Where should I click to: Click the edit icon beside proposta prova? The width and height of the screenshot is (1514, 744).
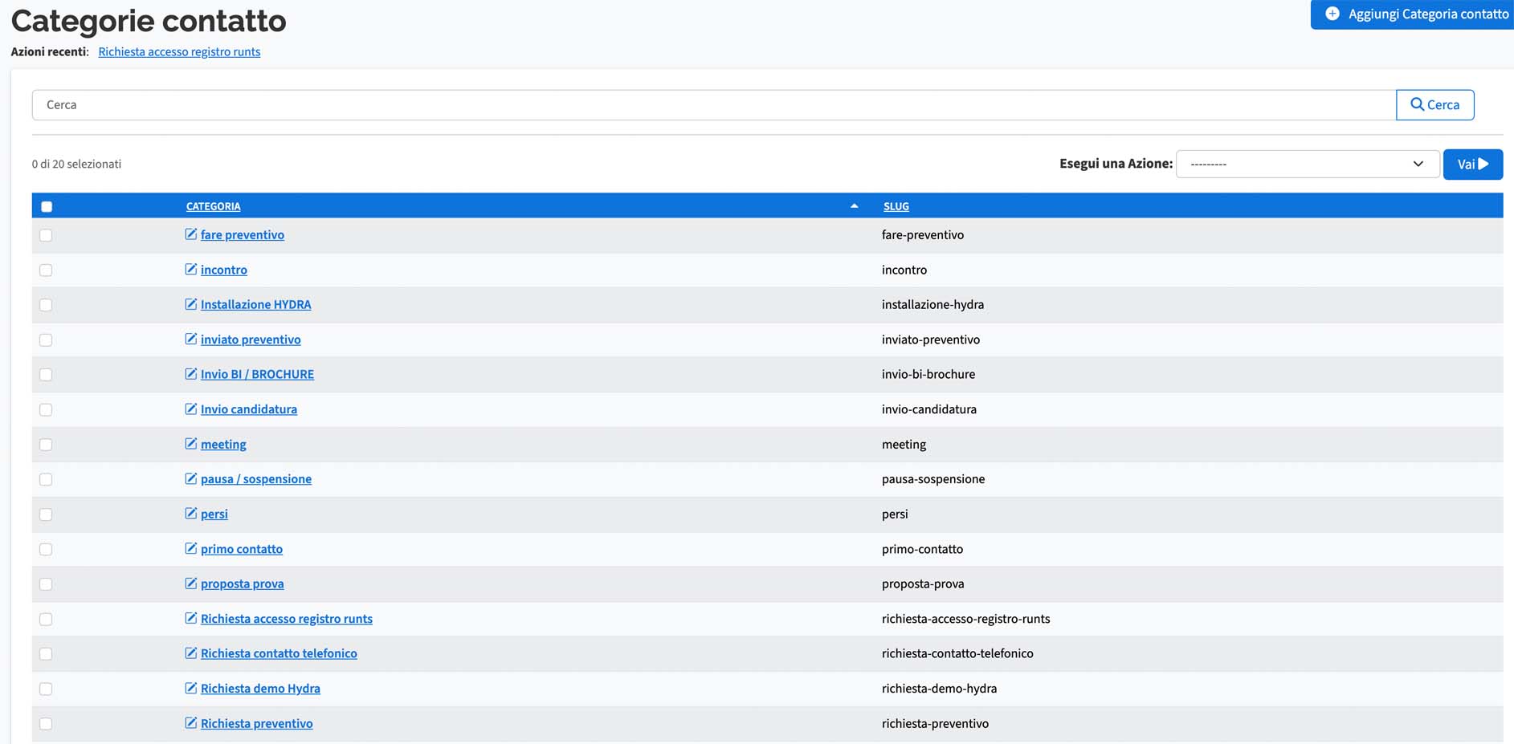click(x=190, y=583)
